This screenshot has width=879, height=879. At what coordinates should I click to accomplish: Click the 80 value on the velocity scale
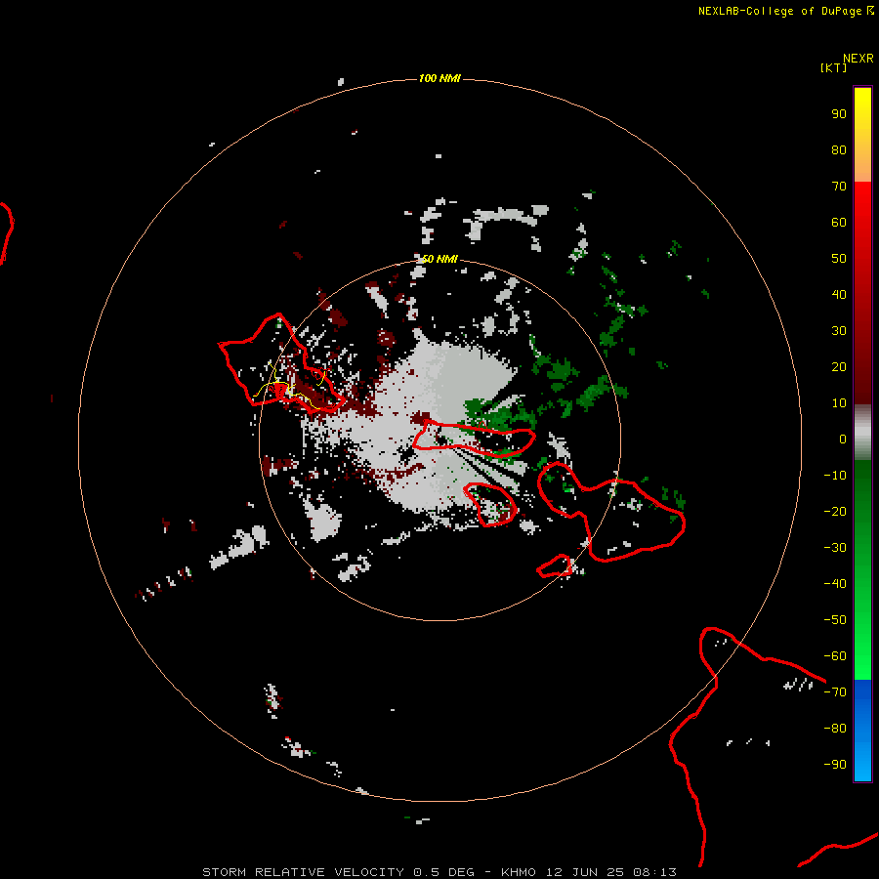[839, 150]
